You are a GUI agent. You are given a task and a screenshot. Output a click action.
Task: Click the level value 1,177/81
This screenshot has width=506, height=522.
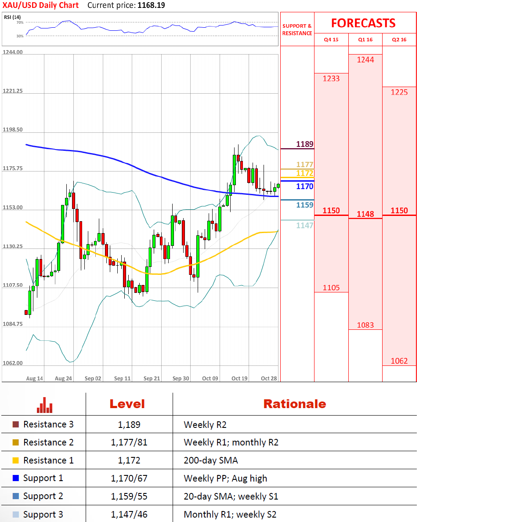[129, 442]
